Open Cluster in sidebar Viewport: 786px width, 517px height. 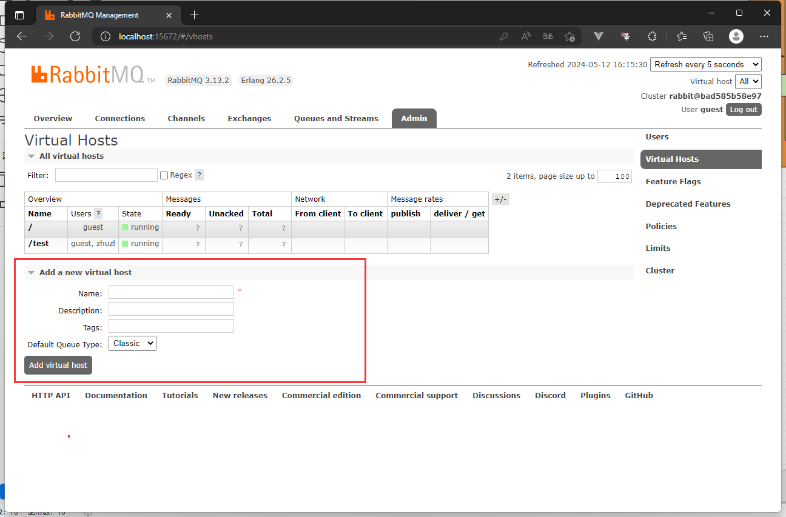point(660,270)
